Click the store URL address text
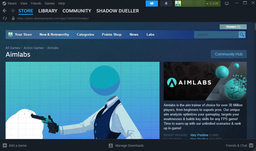This screenshot has height=151, width=256. point(53,18)
